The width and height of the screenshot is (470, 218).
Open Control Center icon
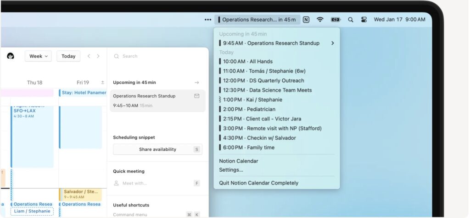click(x=364, y=20)
